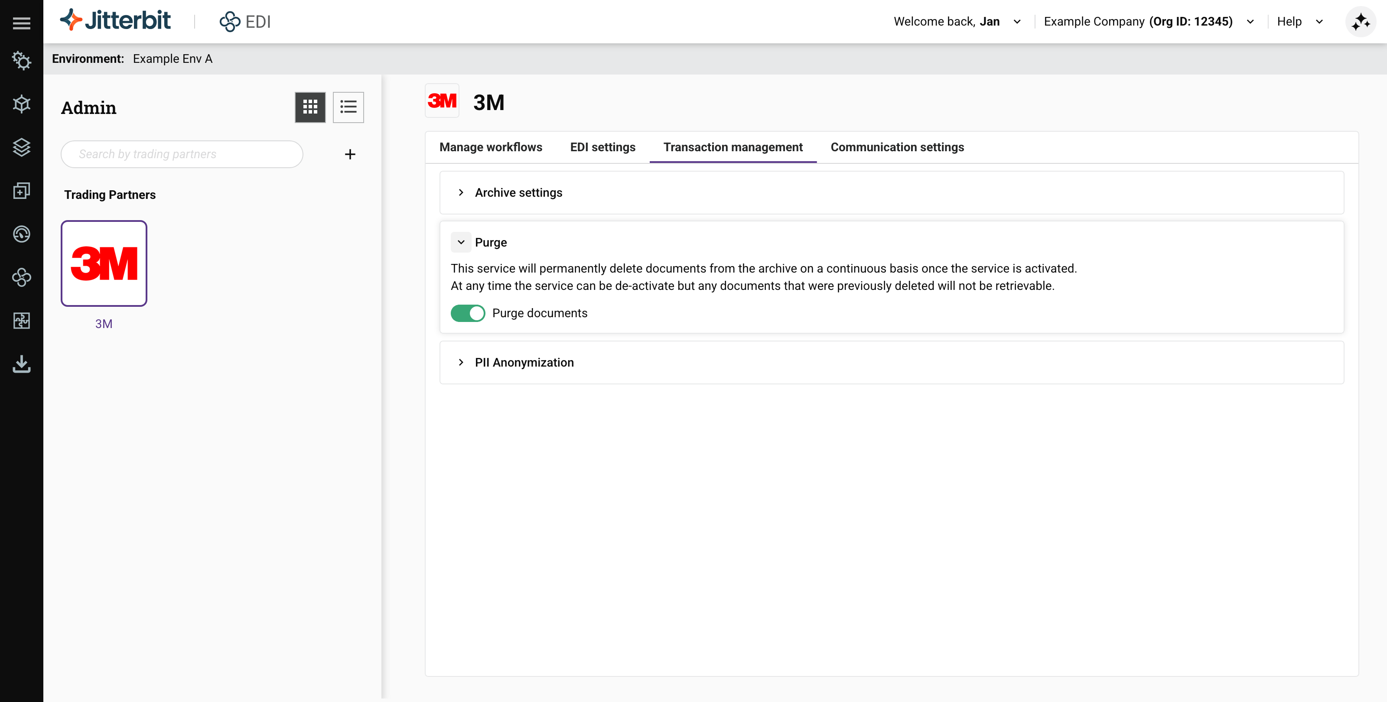Click the gear icon in left sidebar
Screen dimensions: 1387x702
pos(22,60)
